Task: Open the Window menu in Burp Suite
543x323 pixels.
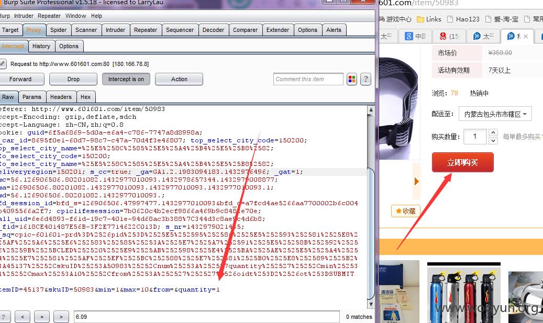Action: point(75,16)
